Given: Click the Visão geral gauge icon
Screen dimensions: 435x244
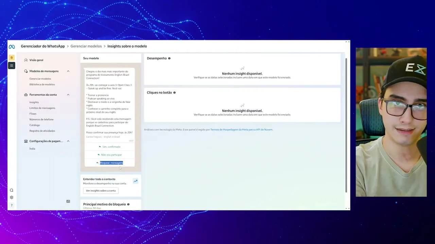Looking at the screenshot, I should click(26, 60).
